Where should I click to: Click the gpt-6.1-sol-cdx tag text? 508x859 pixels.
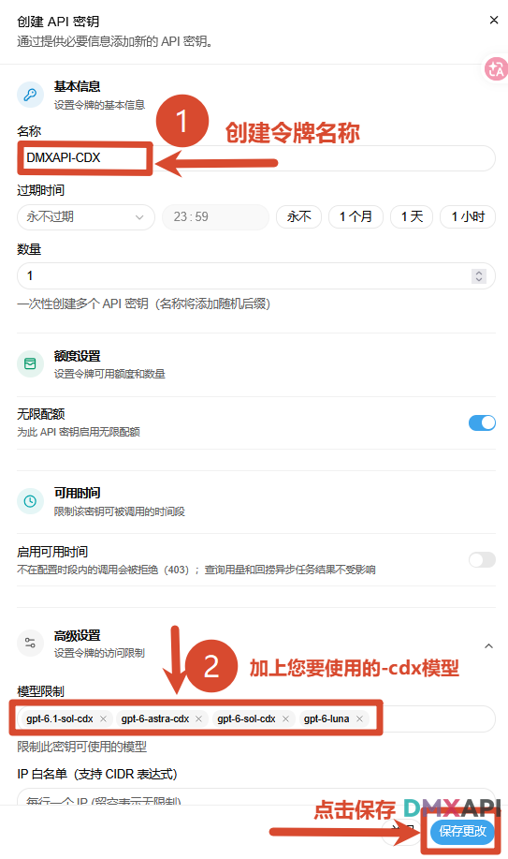tap(60, 718)
